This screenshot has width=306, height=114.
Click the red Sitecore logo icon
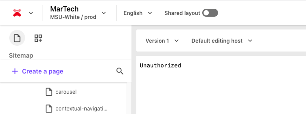coord(17,13)
